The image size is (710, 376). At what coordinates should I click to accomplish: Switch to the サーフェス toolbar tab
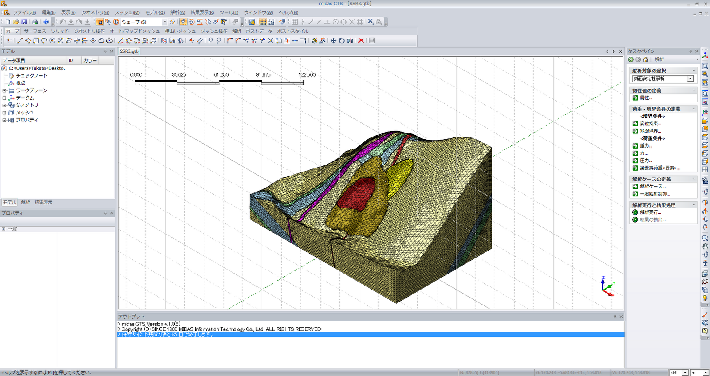click(x=35, y=31)
